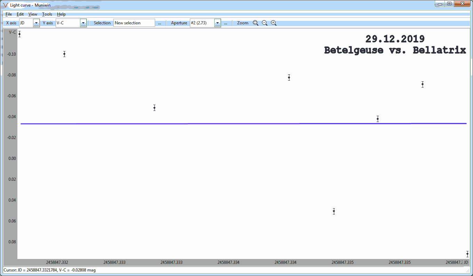Click the V-C axis title label
Image resolution: width=473 pixels, height=276 pixels.
[12, 32]
